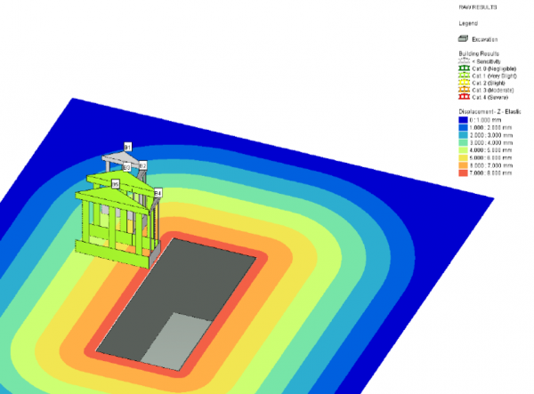Click the Cat. 4 (Severe) building icon

[x=464, y=97]
